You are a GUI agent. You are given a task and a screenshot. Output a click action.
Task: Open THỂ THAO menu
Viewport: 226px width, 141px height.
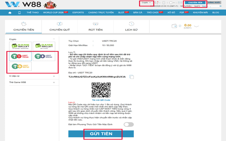click(x=32, y=13)
